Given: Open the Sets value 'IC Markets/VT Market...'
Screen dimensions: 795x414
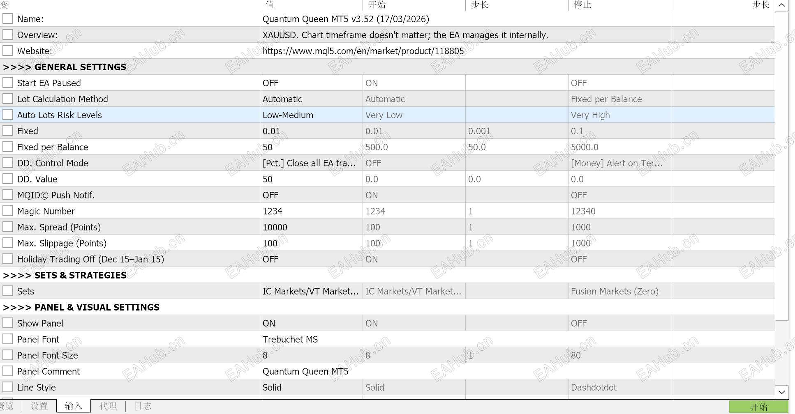Looking at the screenshot, I should pos(311,291).
